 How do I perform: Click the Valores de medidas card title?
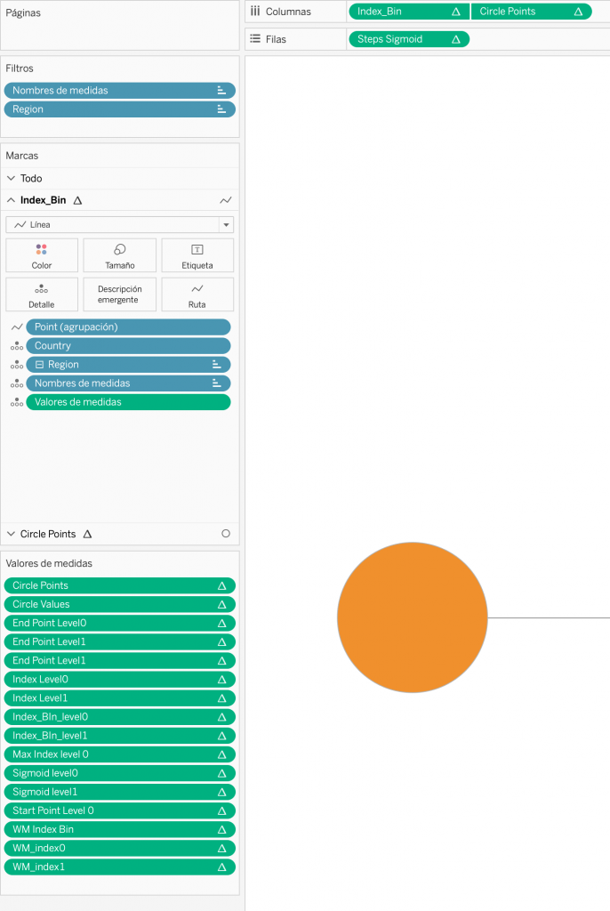coord(49,563)
